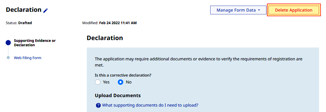This screenshot has height=112, width=326.
Task: Select the No radio button for corrective declaration
Action: click(x=120, y=82)
